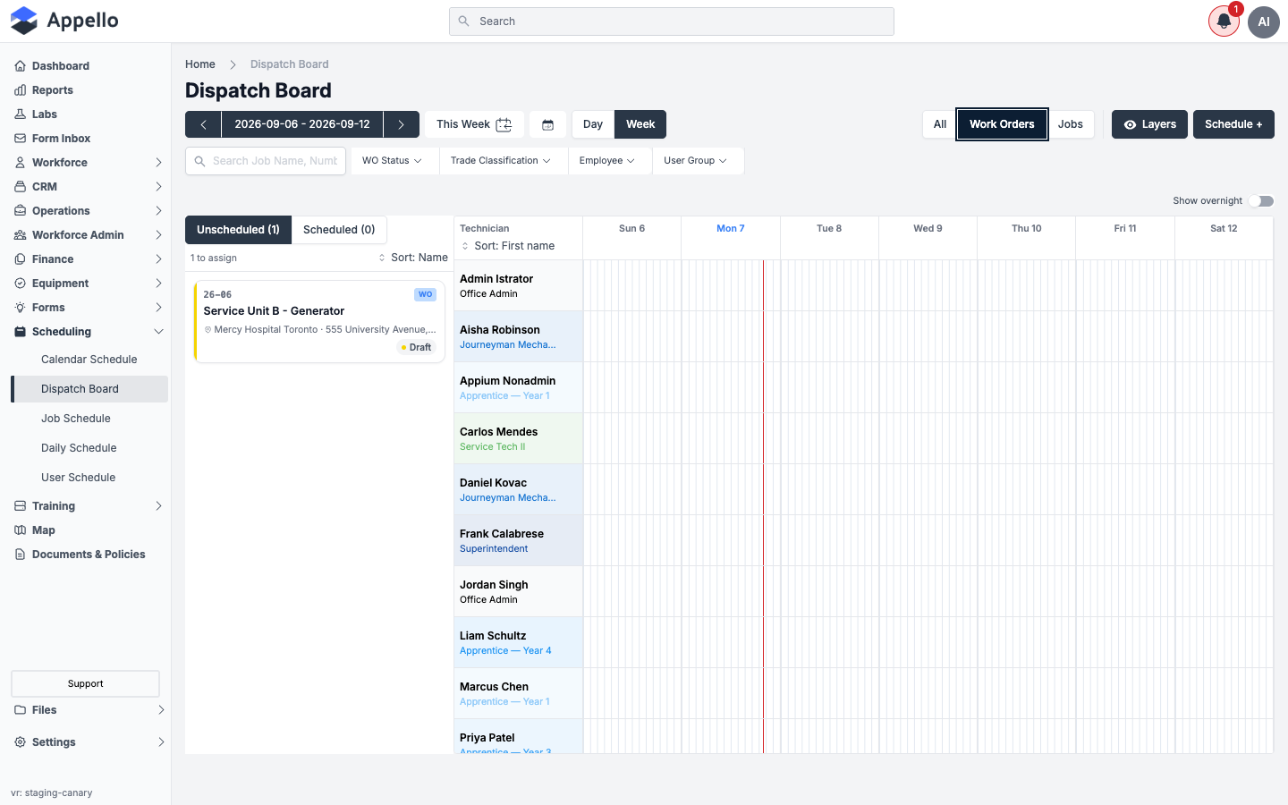Click the Files folder icon
Viewport: 1288px width, 805px height.
[x=20, y=710]
